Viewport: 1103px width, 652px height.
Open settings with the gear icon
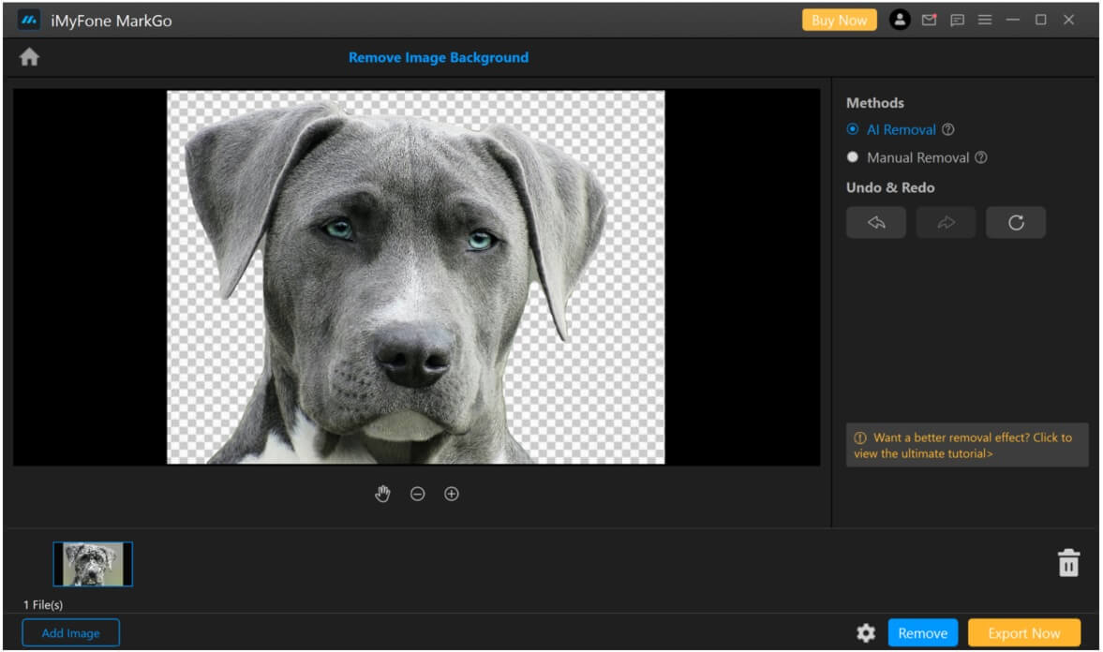point(865,633)
